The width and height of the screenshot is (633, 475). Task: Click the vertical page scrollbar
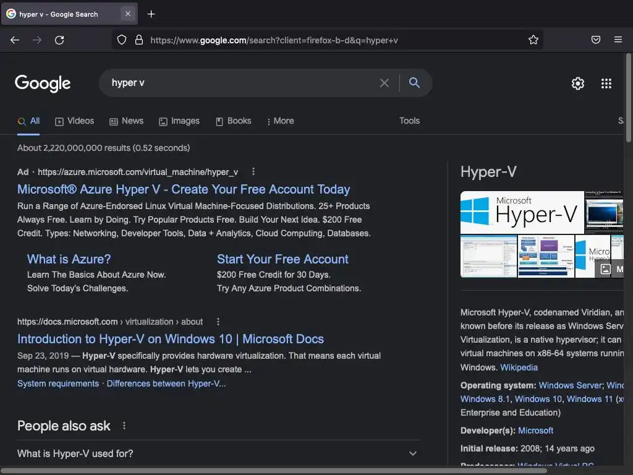(x=628, y=98)
